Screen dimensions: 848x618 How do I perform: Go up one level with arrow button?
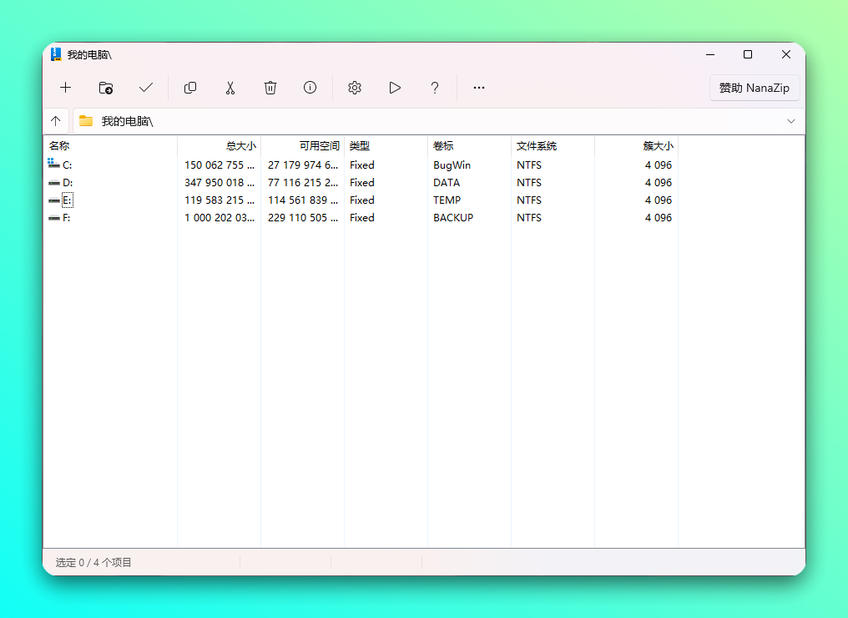point(56,121)
